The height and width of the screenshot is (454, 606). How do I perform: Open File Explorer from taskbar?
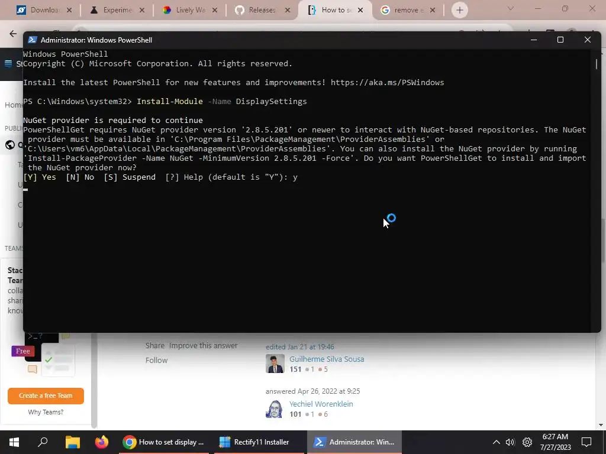(x=72, y=442)
